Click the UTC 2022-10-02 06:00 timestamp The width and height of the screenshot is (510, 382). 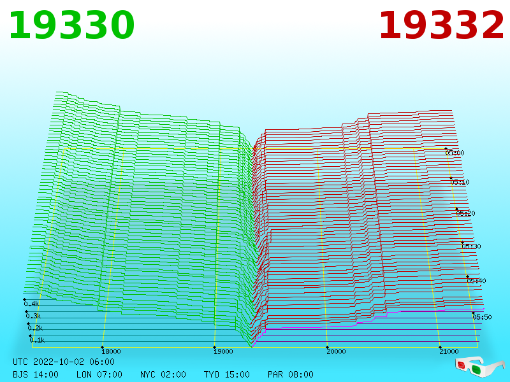pos(64,362)
